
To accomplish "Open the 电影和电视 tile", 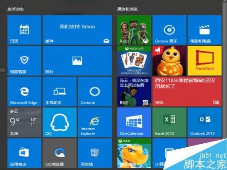I will 205,30.
